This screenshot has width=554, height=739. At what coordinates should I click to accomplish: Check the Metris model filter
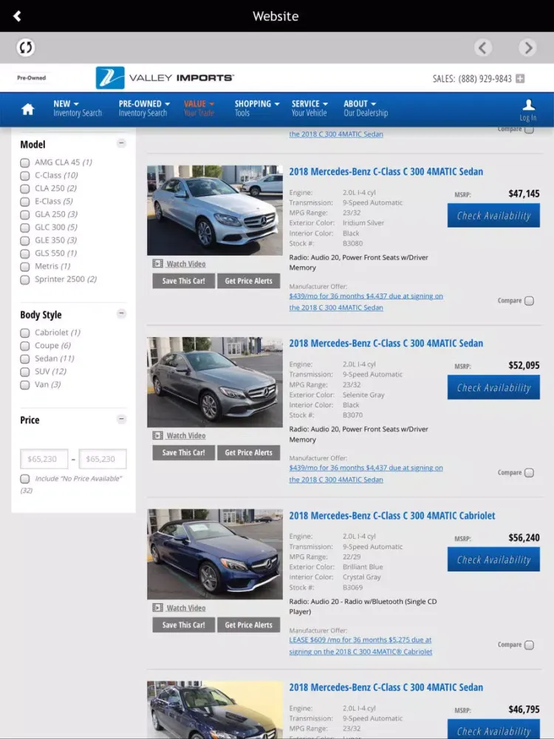click(x=25, y=267)
